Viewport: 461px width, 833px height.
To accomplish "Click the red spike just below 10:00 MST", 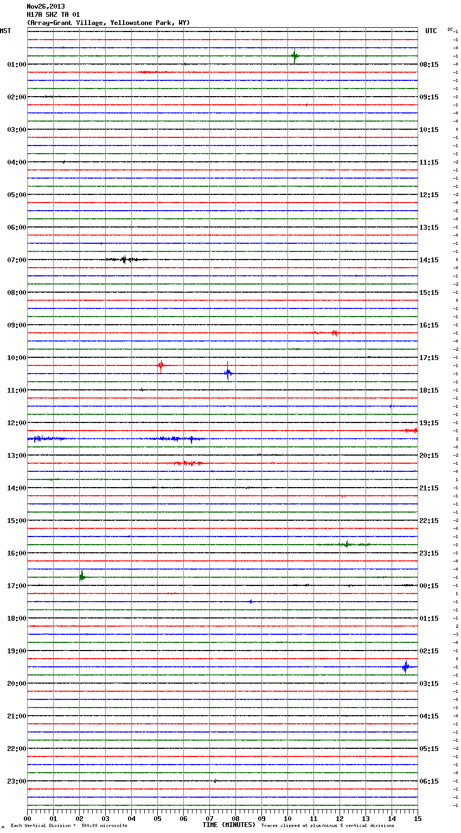I will (x=161, y=365).
